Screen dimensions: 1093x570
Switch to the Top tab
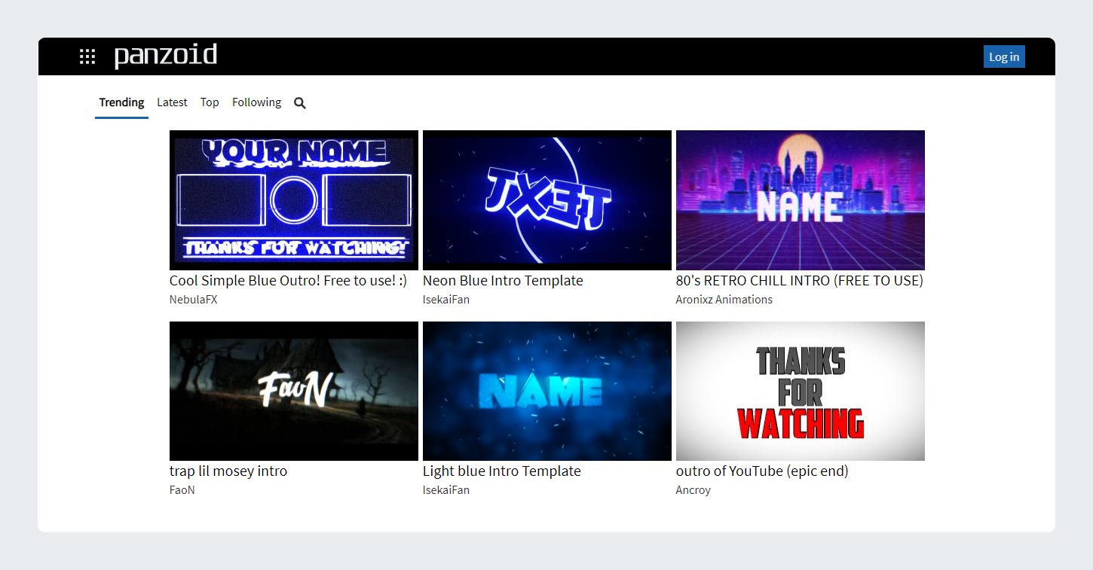tap(210, 102)
